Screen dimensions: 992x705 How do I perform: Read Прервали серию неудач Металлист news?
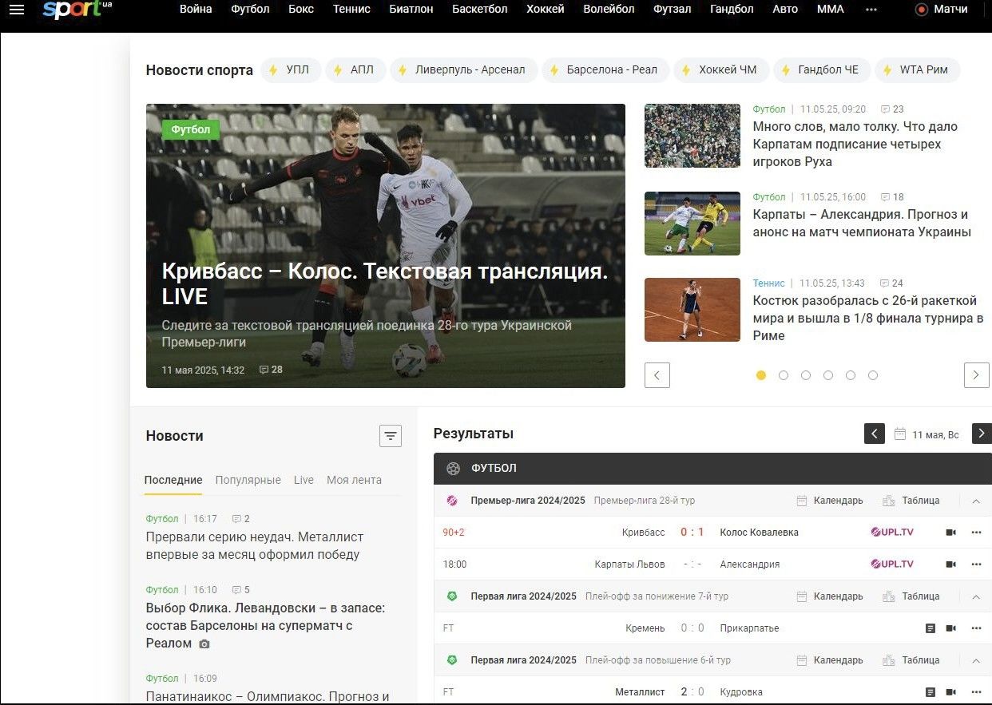pyautogui.click(x=255, y=546)
